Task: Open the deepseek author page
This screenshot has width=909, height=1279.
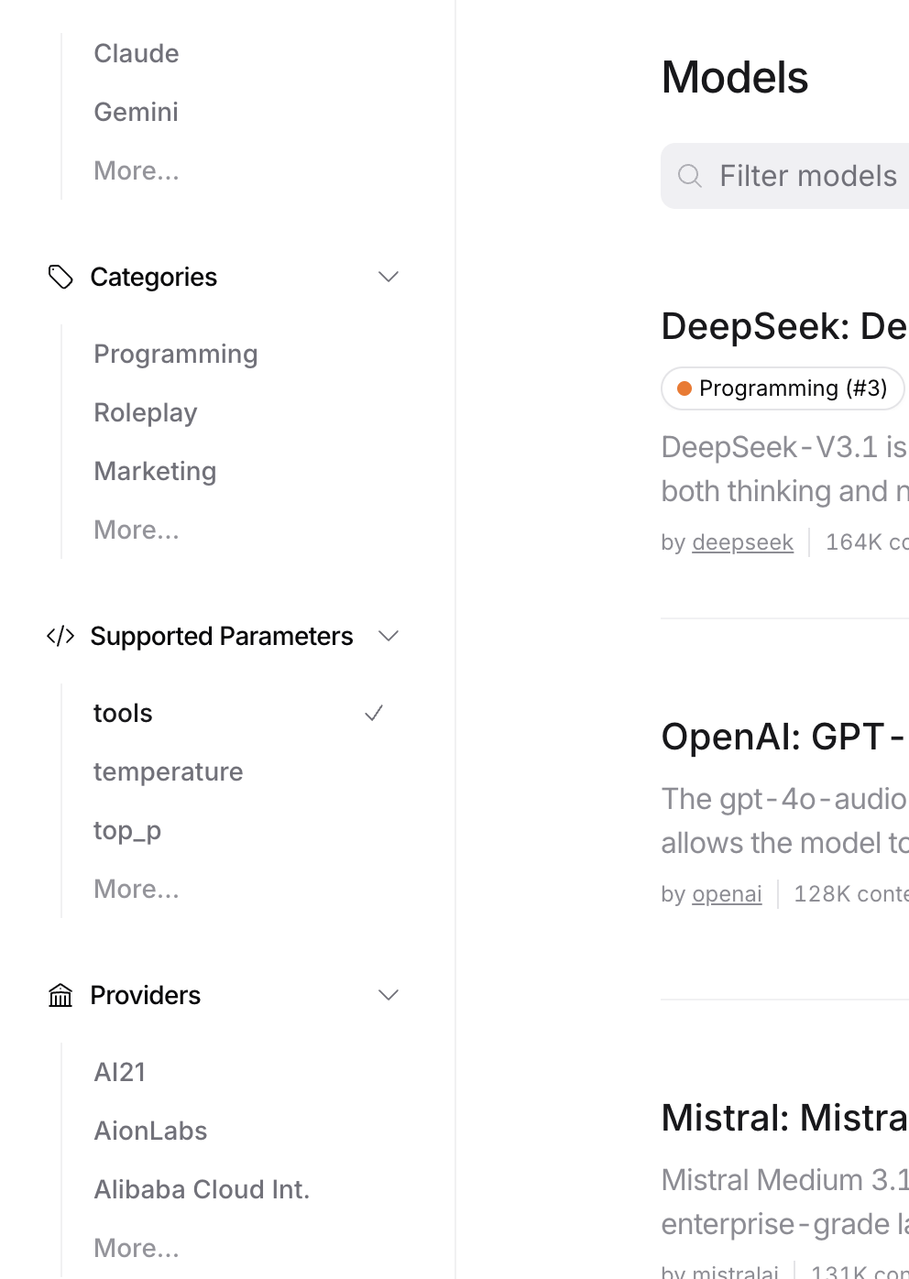Action: (x=742, y=541)
